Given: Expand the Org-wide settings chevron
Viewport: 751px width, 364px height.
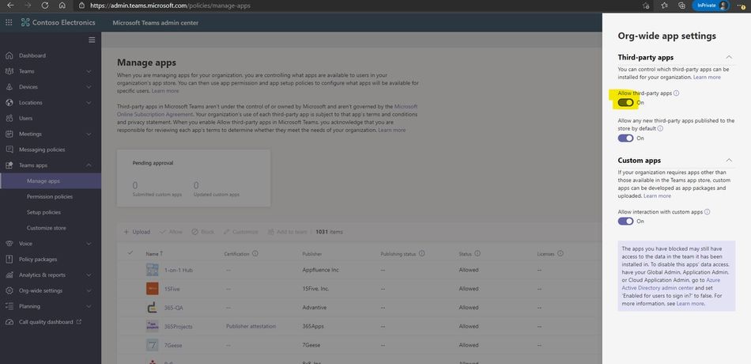Looking at the screenshot, I should point(89,290).
